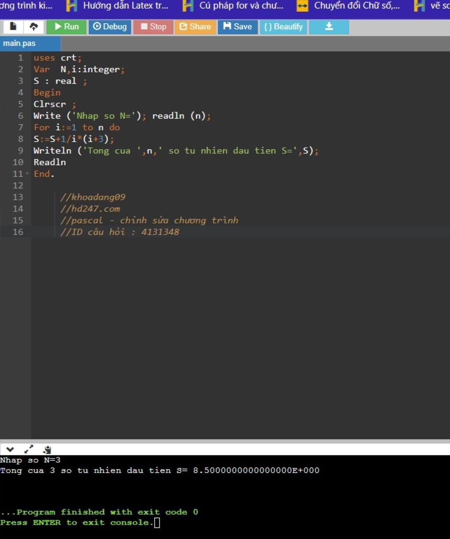Place cursor on 'uses crt;' line
450x539 pixels.
(x=58, y=58)
